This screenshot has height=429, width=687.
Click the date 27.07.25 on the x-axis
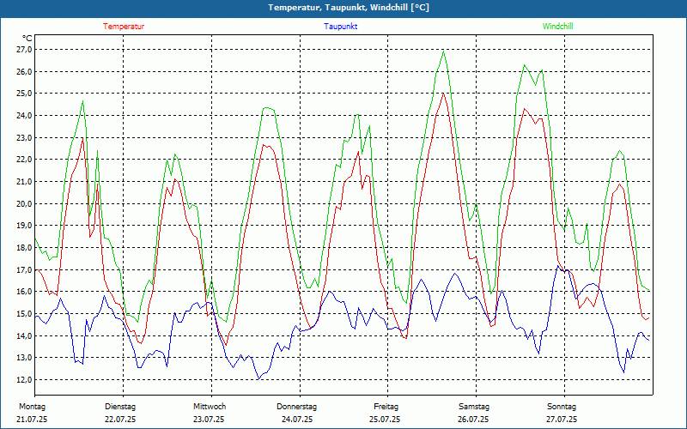coord(562,420)
